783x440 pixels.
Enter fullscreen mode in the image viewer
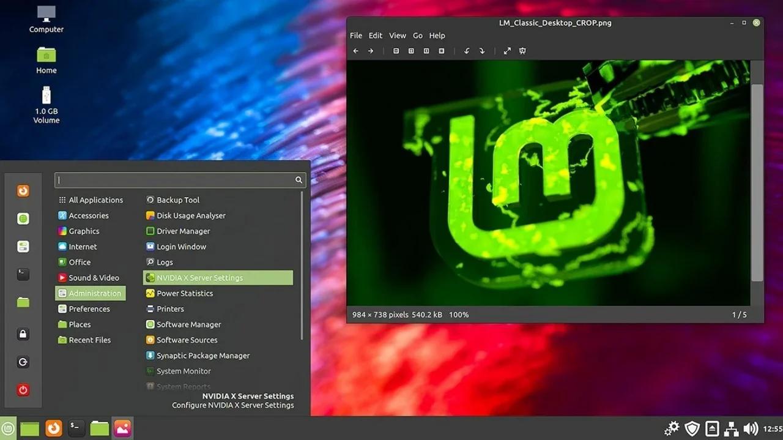507,51
